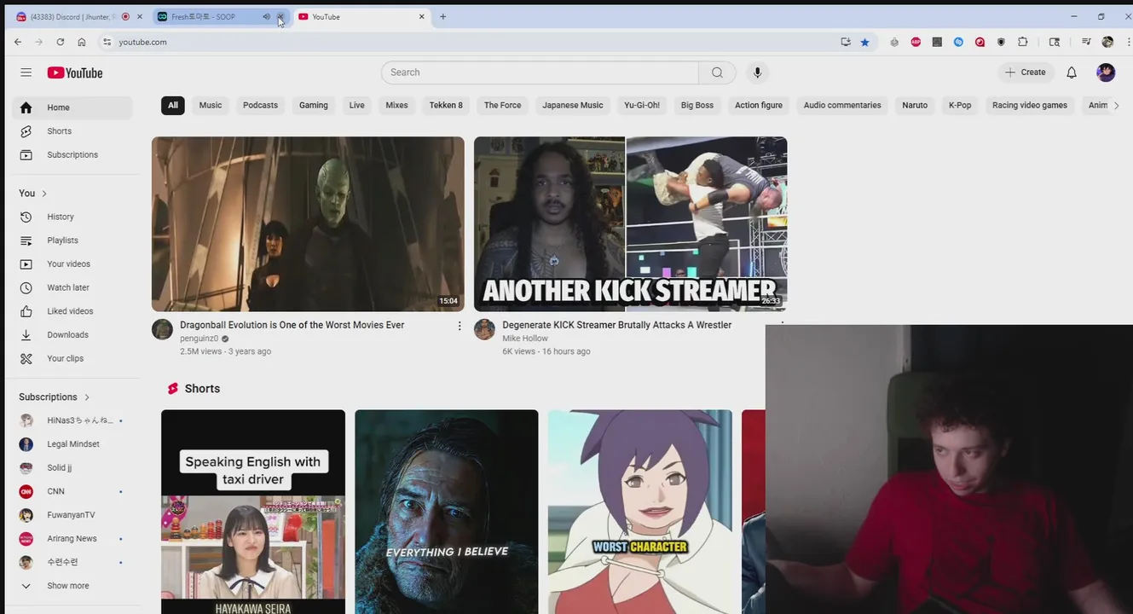Open Shorts in sidebar
This screenshot has width=1133, height=614.
point(72,131)
